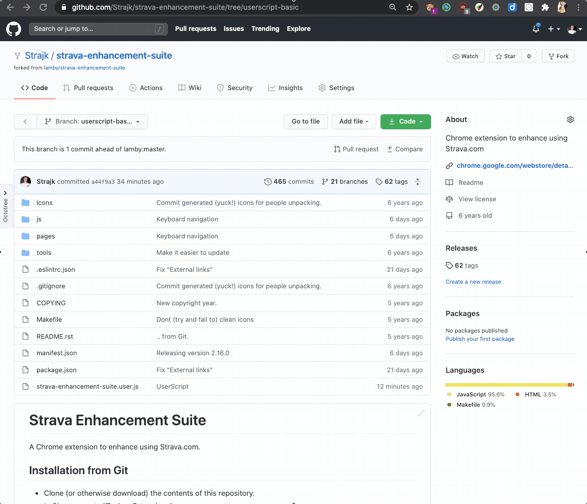Open the Insights tab
The image size is (587, 504).
point(285,88)
